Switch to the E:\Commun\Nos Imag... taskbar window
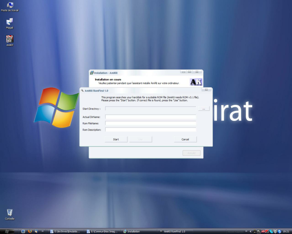This screenshot has height=234, width=292. click(x=102, y=231)
